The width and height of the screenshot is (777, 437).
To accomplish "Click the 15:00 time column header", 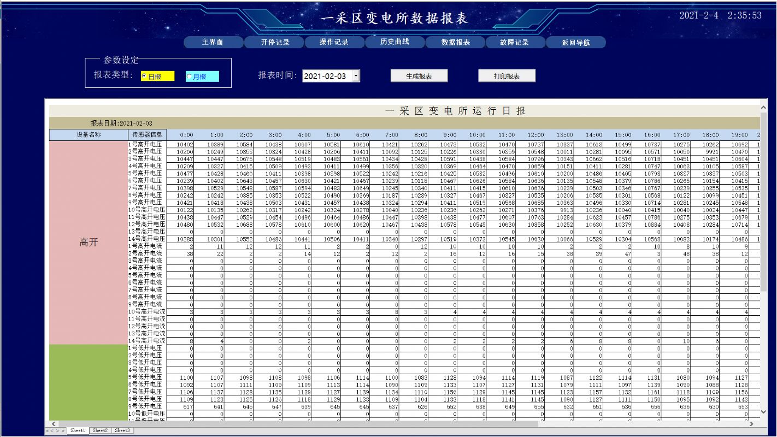I will point(622,135).
